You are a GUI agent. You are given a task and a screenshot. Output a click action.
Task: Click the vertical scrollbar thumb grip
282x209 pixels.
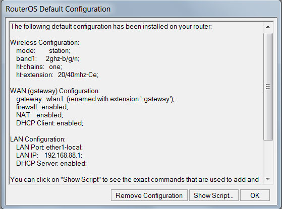(x=268, y=87)
